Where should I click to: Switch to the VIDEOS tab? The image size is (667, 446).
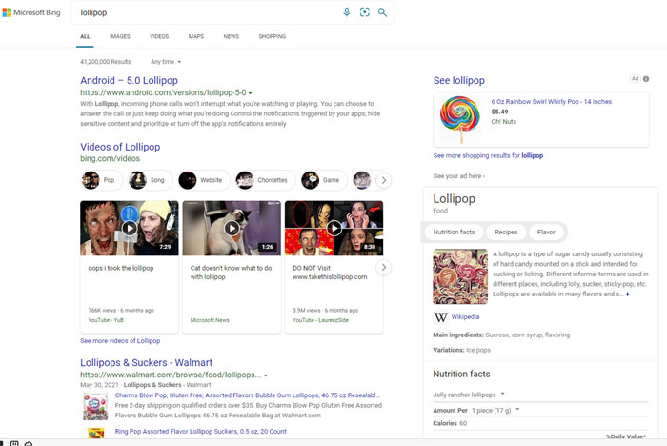tap(159, 36)
